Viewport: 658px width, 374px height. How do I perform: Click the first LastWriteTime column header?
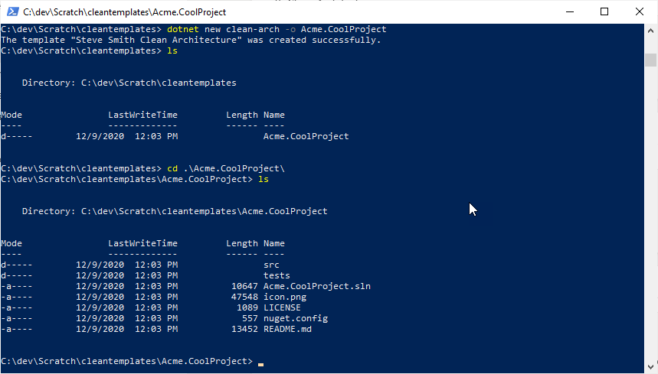[x=142, y=115]
